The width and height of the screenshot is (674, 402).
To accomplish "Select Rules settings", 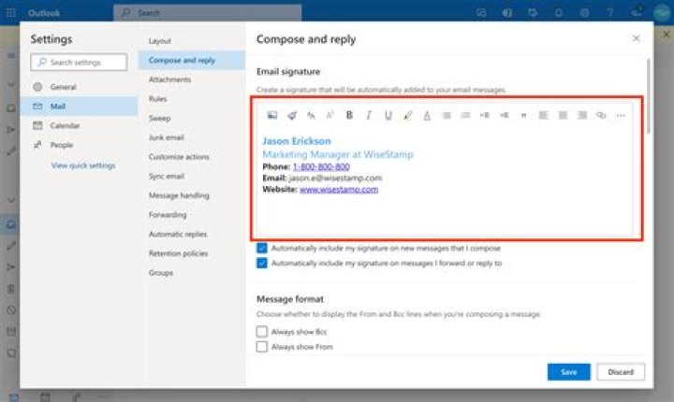I will pos(192,99).
